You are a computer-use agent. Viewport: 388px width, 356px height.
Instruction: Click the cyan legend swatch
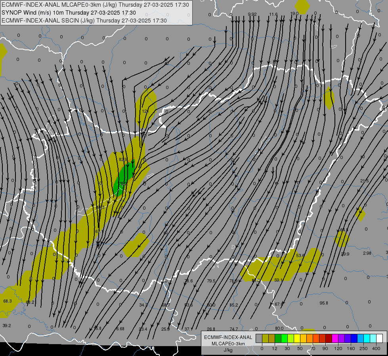(x=367, y=338)
